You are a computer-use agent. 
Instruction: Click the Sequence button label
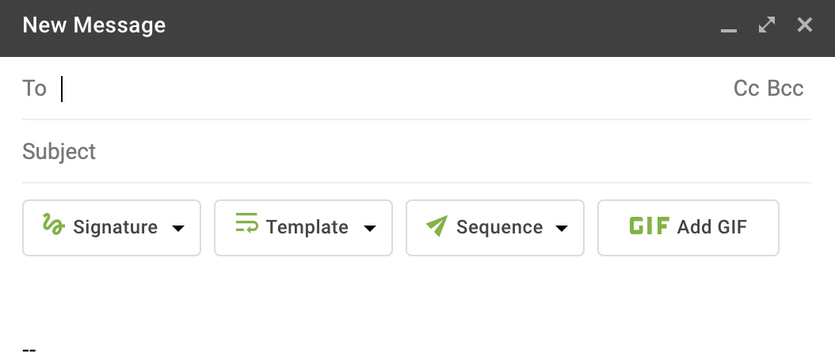pos(500,228)
